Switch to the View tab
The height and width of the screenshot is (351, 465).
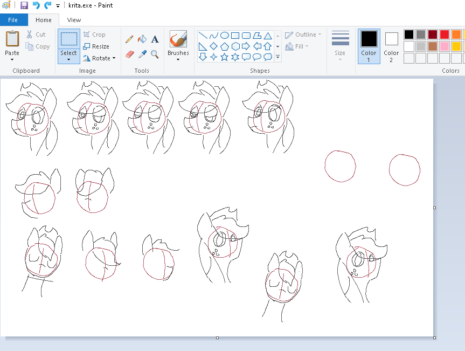click(x=74, y=20)
